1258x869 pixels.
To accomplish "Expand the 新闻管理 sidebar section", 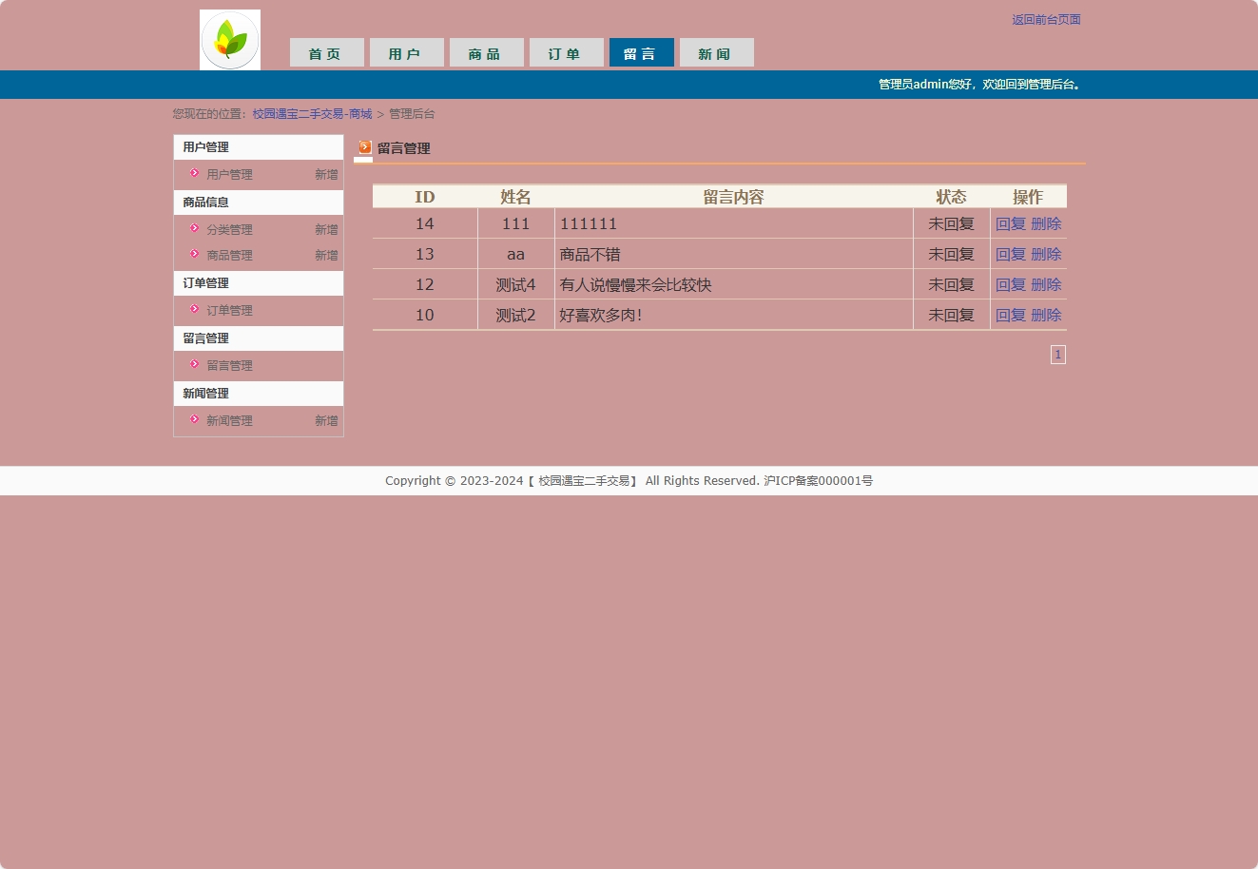I will pyautogui.click(x=204, y=393).
